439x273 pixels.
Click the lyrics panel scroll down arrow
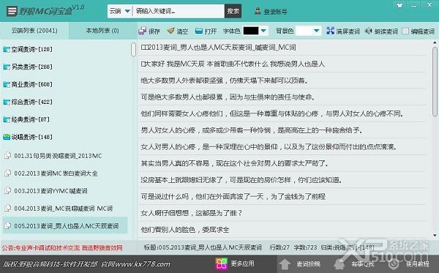click(x=435, y=236)
